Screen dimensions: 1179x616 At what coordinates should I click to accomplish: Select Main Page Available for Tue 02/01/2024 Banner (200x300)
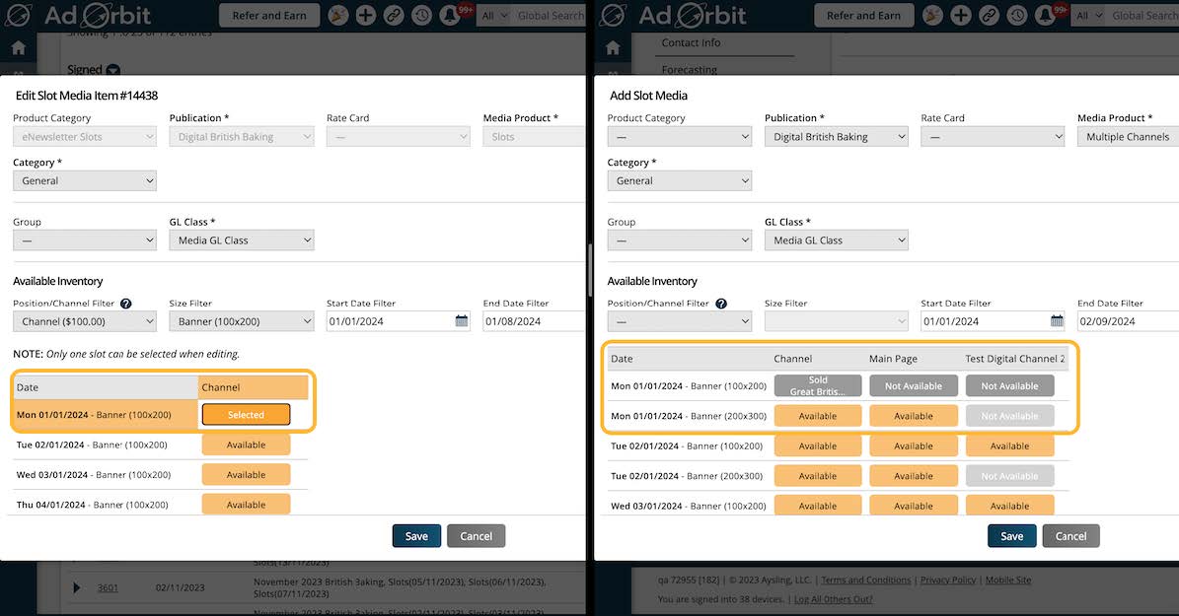click(914, 476)
